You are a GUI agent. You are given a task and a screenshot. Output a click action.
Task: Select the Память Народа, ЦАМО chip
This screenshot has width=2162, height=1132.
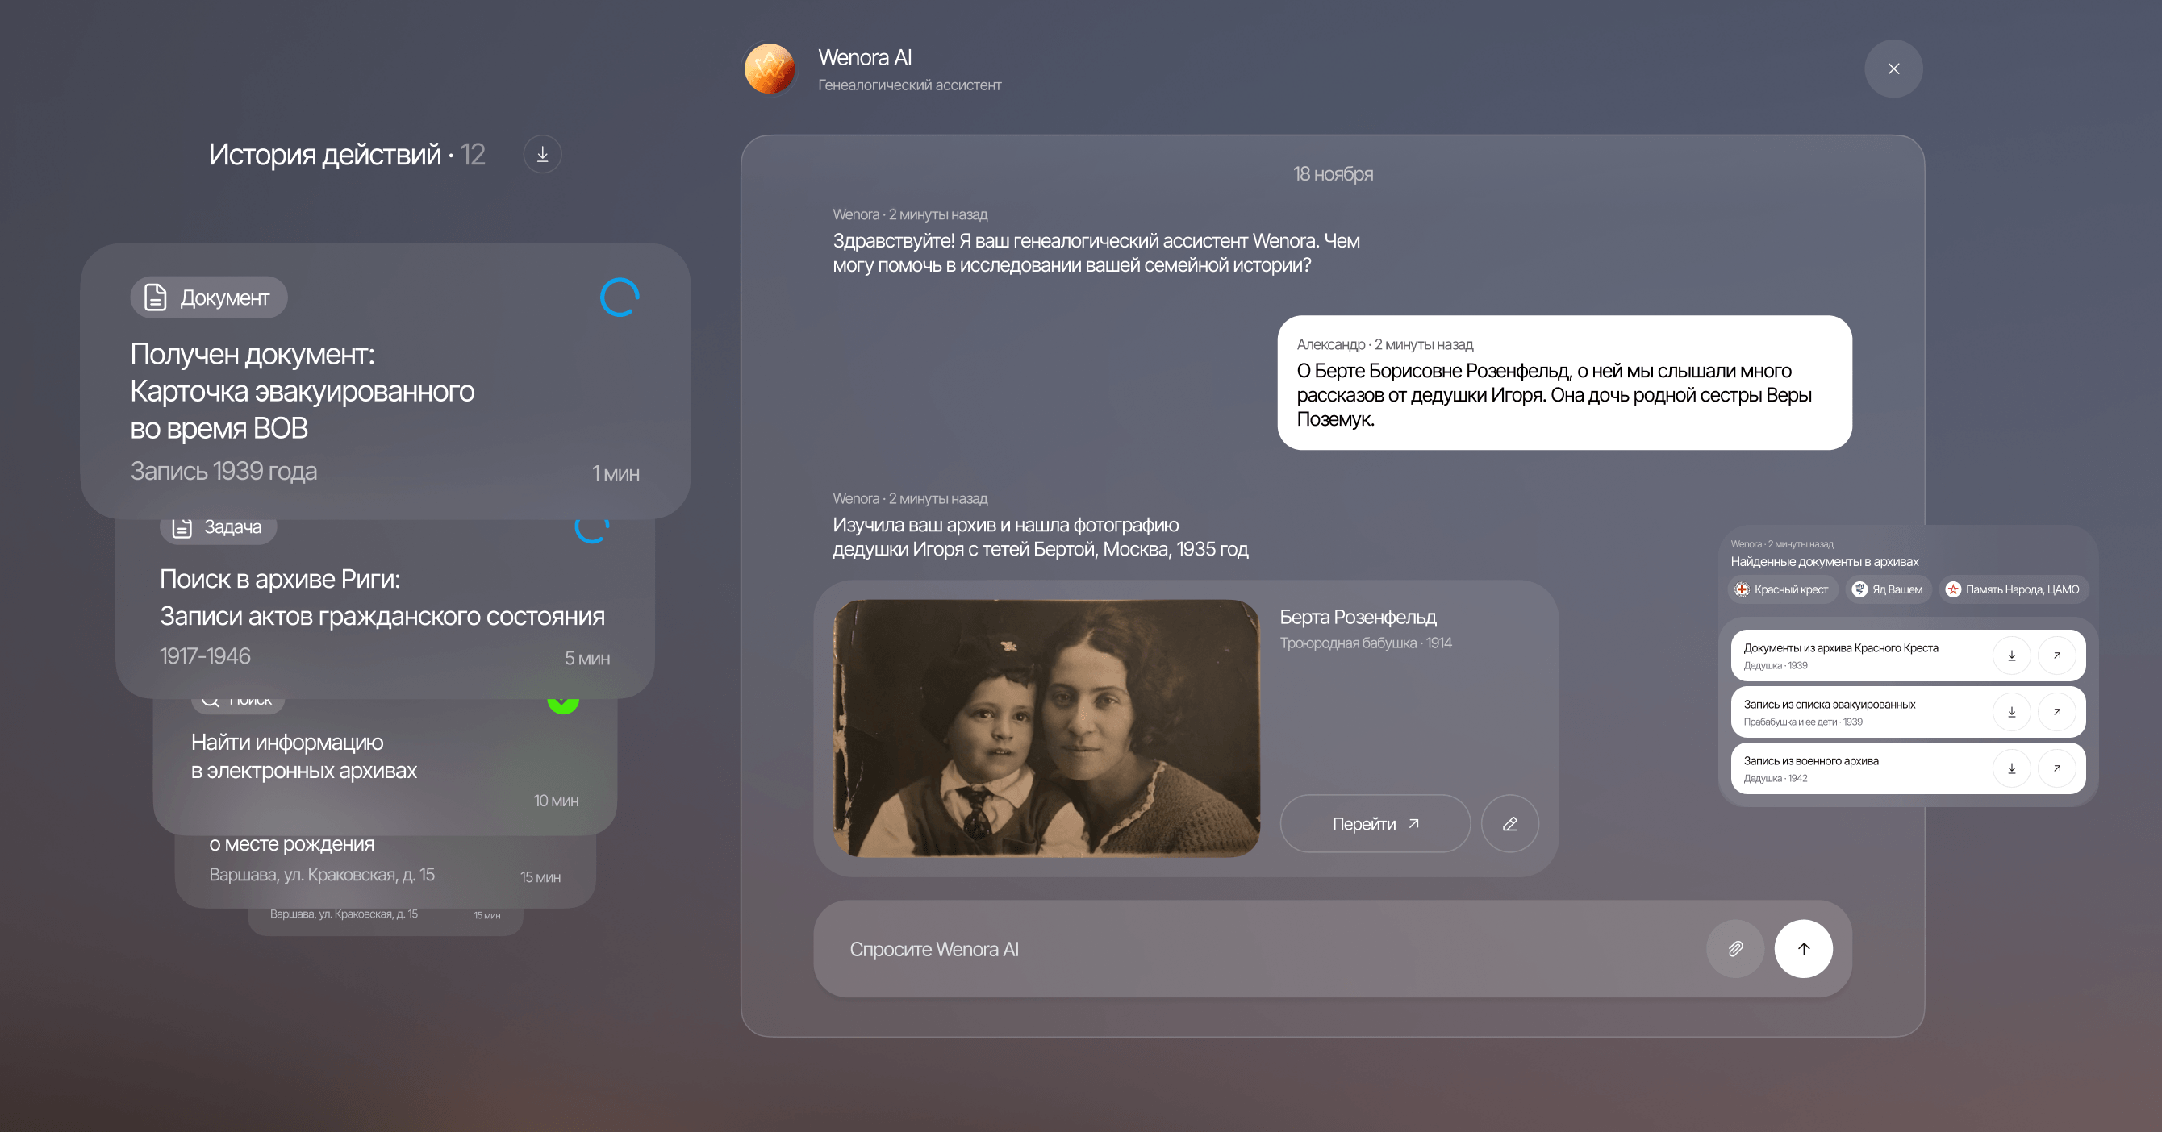pos(2013,589)
